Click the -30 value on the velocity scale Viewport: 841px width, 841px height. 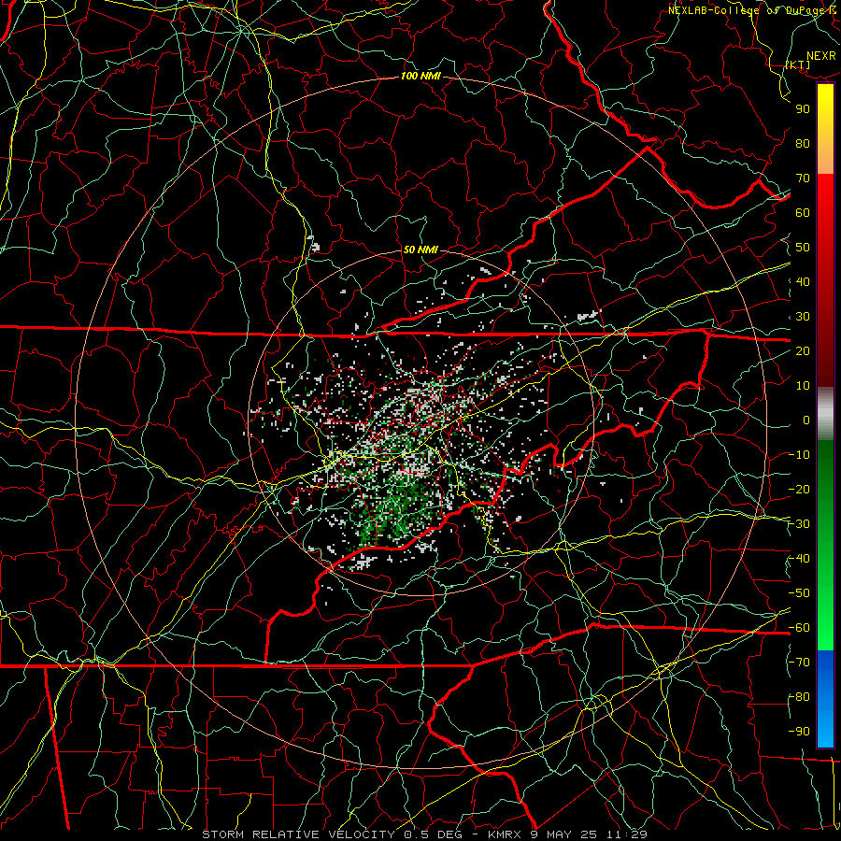[799, 524]
